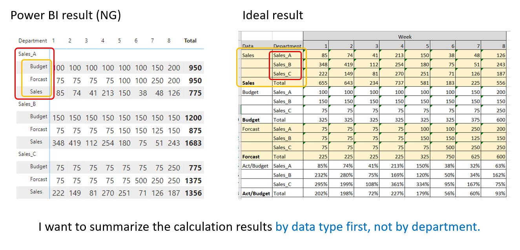Select the Sales row label under Sales_C group
Screen dimensions: 520x250
click(36, 192)
